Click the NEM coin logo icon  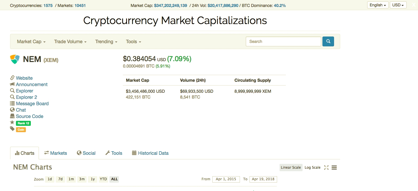click(x=15, y=59)
